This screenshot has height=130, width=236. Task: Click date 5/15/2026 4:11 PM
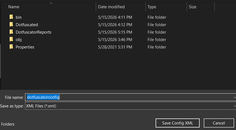click(x=115, y=17)
